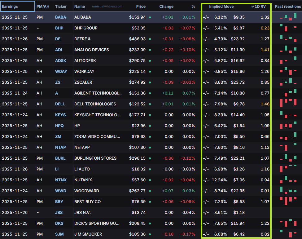
Task: Click Dell 1D RV value 1.46
Action: [265, 104]
